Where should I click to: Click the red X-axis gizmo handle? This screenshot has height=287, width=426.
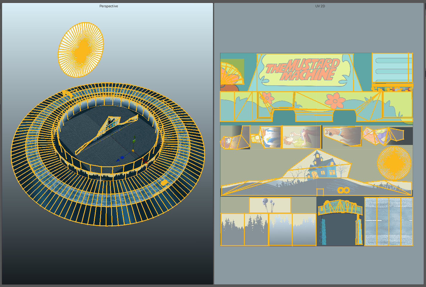click(145, 161)
